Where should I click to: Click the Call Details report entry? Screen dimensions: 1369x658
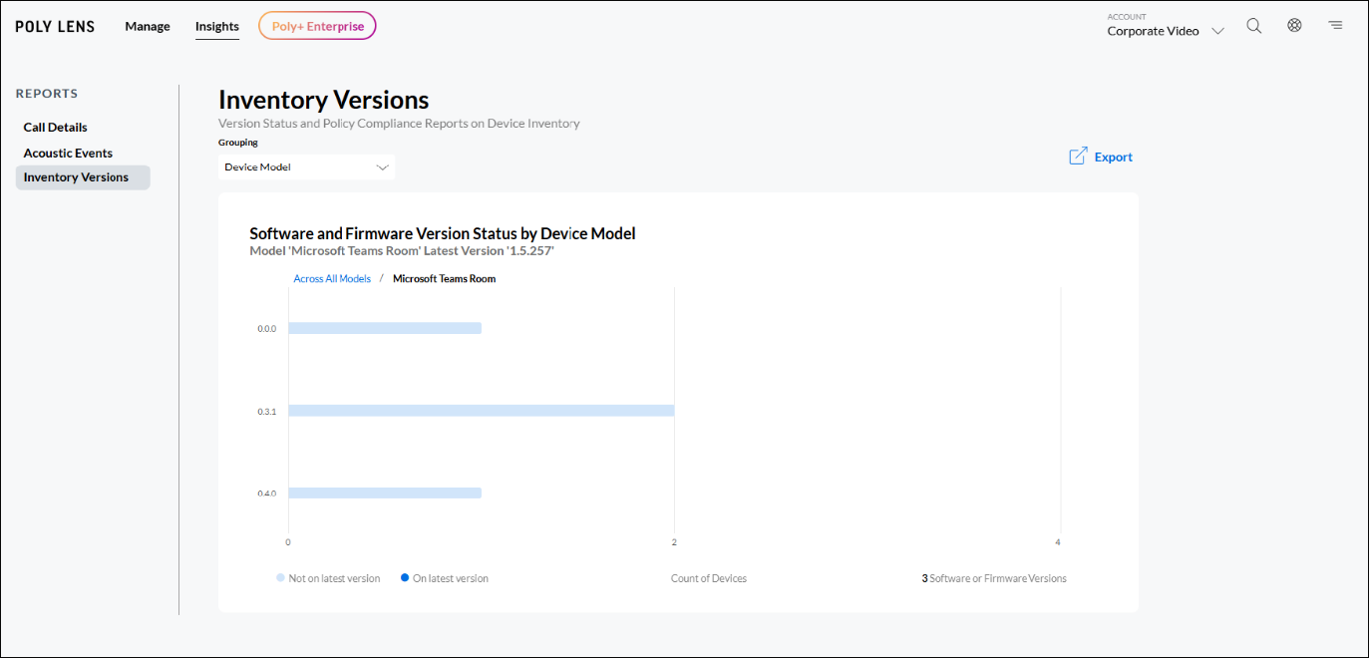pyautogui.click(x=55, y=127)
